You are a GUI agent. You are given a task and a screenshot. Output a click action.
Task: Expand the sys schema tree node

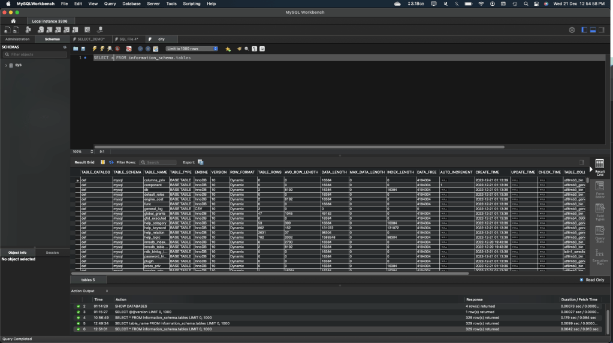(6, 65)
